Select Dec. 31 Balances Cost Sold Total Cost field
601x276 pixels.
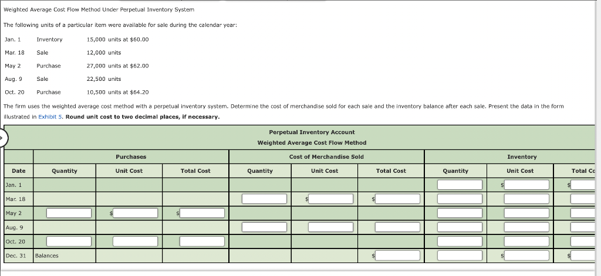tap(397, 255)
